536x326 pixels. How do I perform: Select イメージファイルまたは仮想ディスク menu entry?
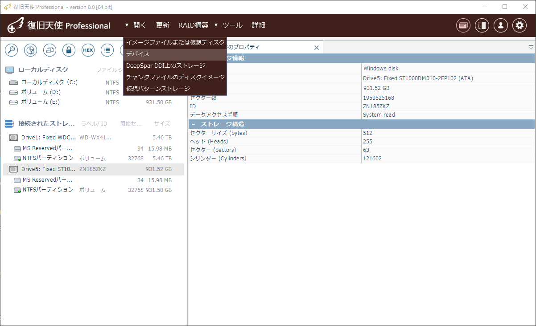(x=175, y=42)
